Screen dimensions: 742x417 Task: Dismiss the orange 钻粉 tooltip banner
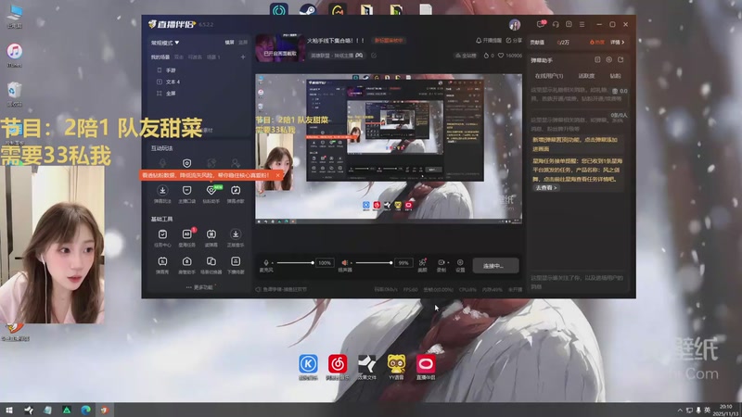tap(277, 175)
